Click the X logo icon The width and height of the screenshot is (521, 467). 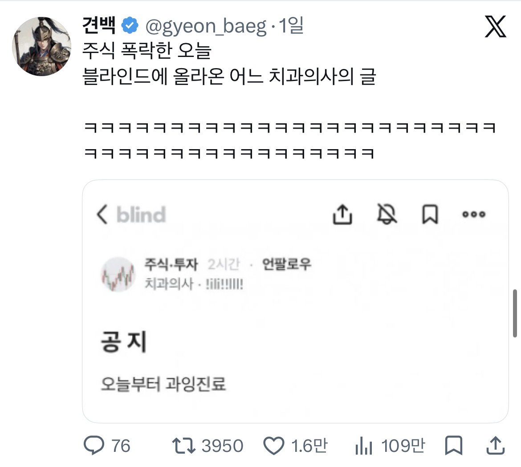pos(495,27)
